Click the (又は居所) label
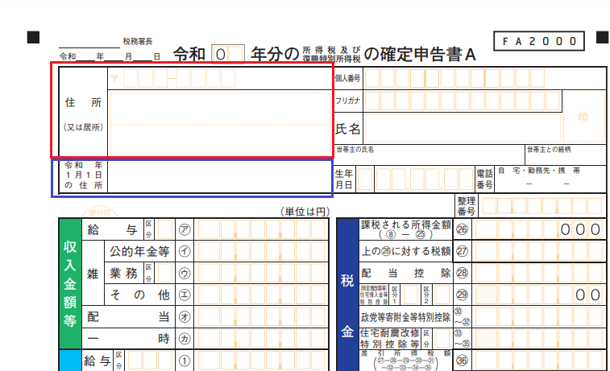Screen dimensions: 610x371 point(83,127)
